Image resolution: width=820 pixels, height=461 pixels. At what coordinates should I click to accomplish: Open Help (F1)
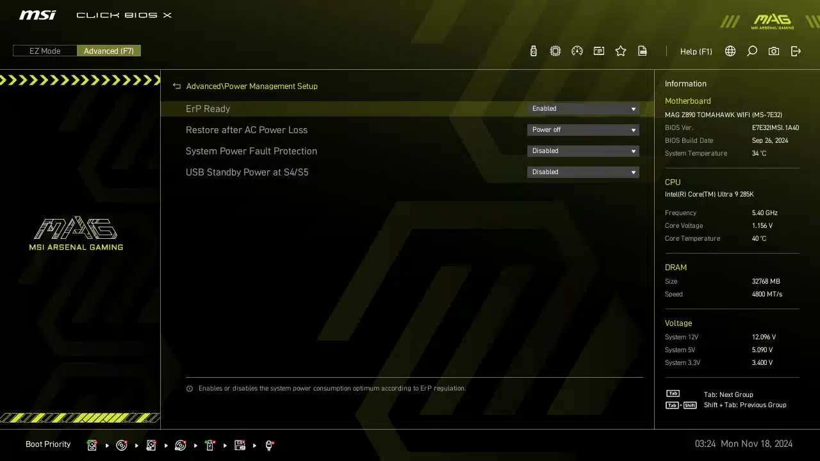click(x=696, y=51)
